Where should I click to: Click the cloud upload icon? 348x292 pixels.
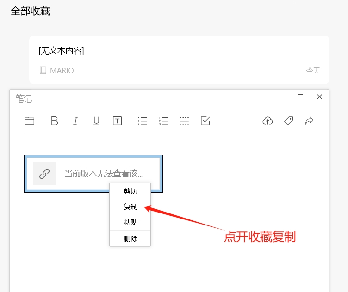(267, 121)
